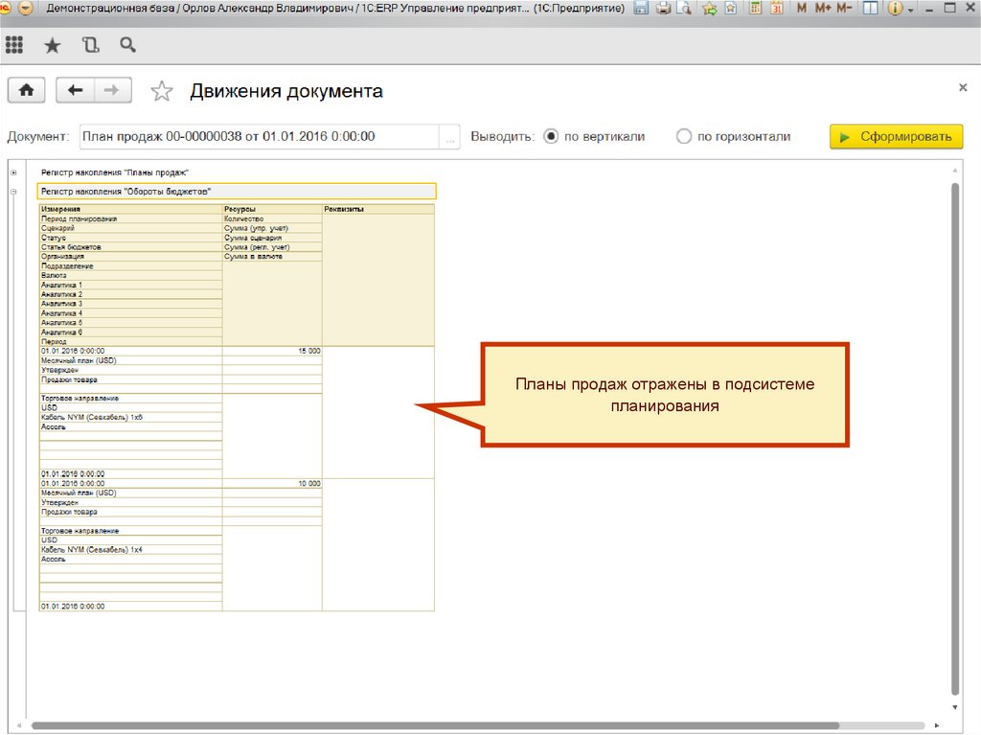Open dropdown arrow next to info icon
The height and width of the screenshot is (735, 981).
click(x=910, y=10)
